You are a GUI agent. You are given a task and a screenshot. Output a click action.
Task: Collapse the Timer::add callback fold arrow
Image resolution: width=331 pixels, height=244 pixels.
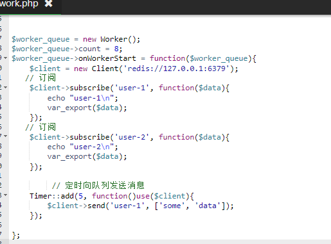6,195
